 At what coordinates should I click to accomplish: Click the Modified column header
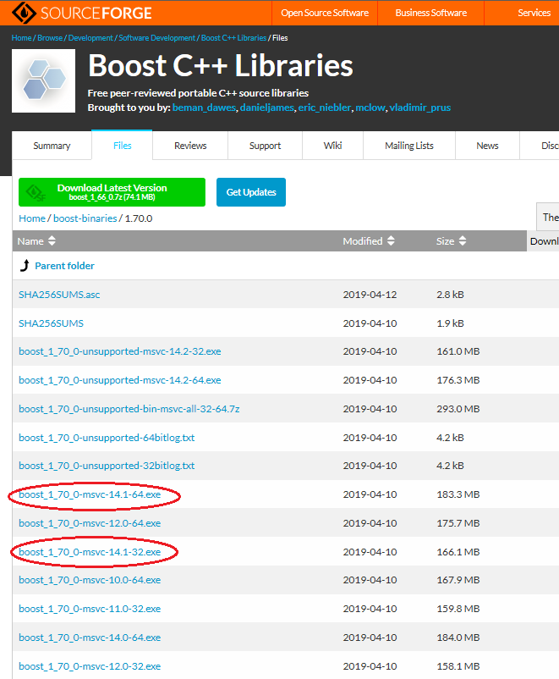click(x=363, y=241)
